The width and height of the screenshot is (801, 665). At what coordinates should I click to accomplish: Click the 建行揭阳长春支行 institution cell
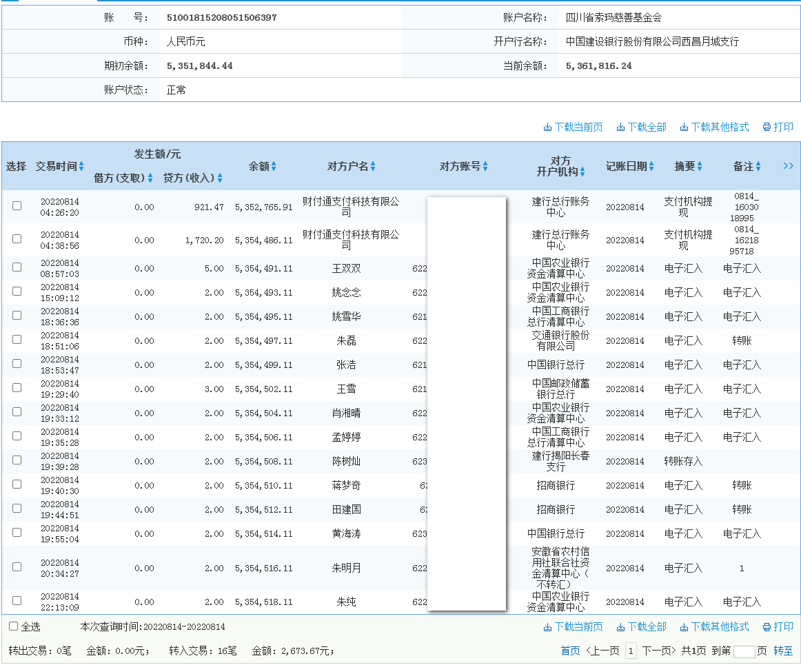[560, 461]
